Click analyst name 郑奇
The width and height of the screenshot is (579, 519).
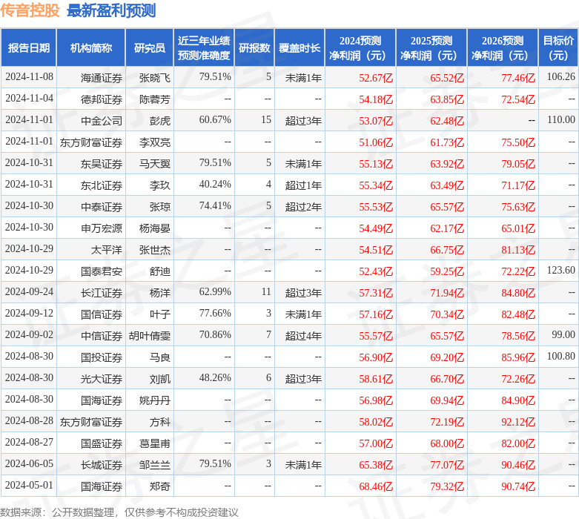160,486
